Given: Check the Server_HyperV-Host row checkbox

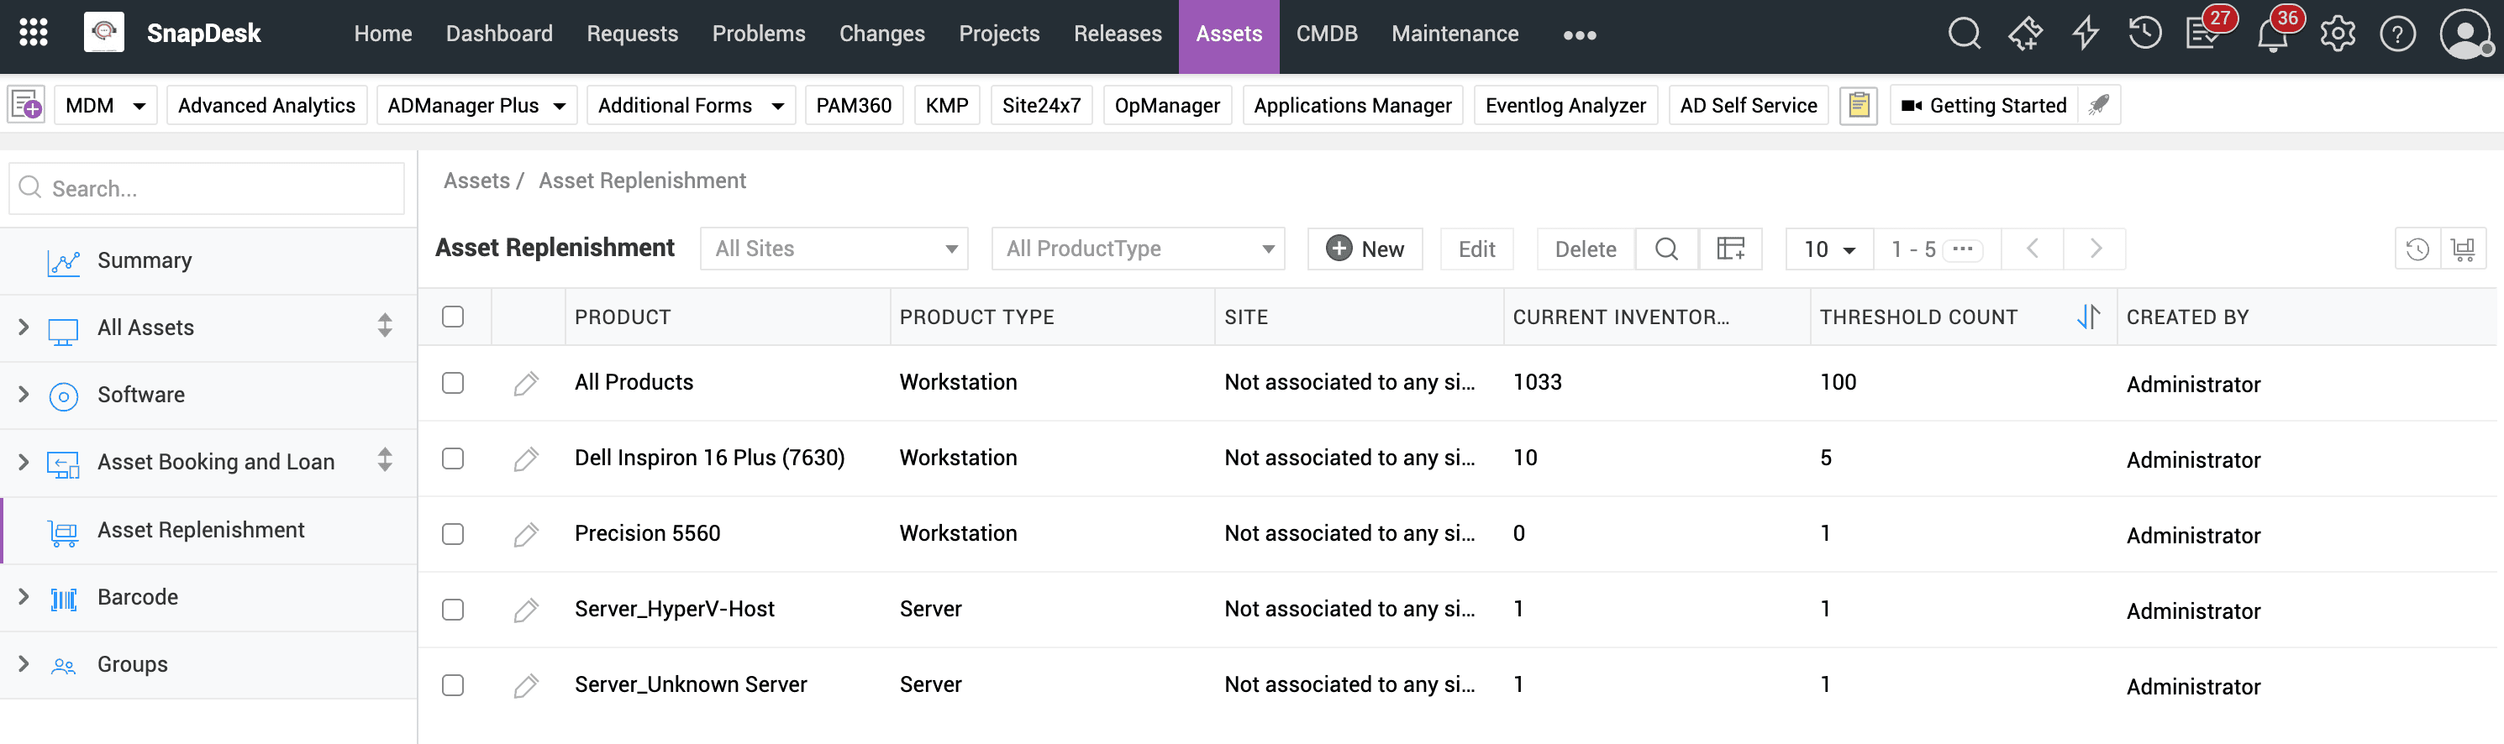Looking at the screenshot, I should 453,610.
